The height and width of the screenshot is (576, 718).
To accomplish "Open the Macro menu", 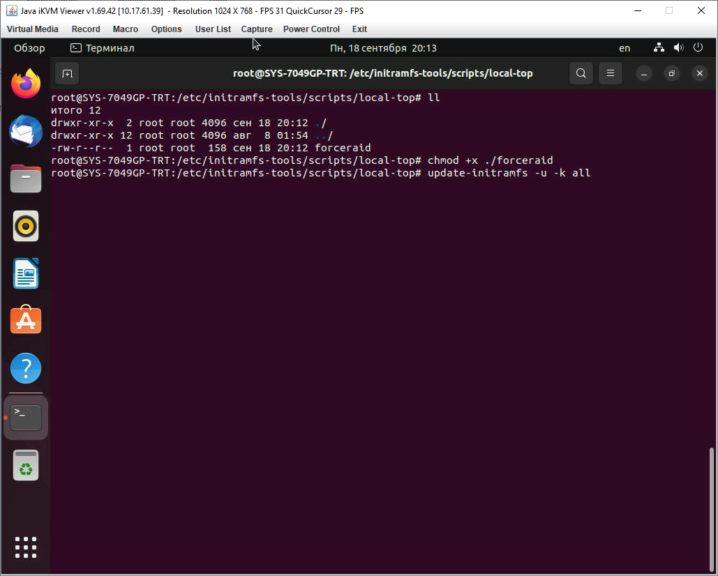I will pos(126,29).
